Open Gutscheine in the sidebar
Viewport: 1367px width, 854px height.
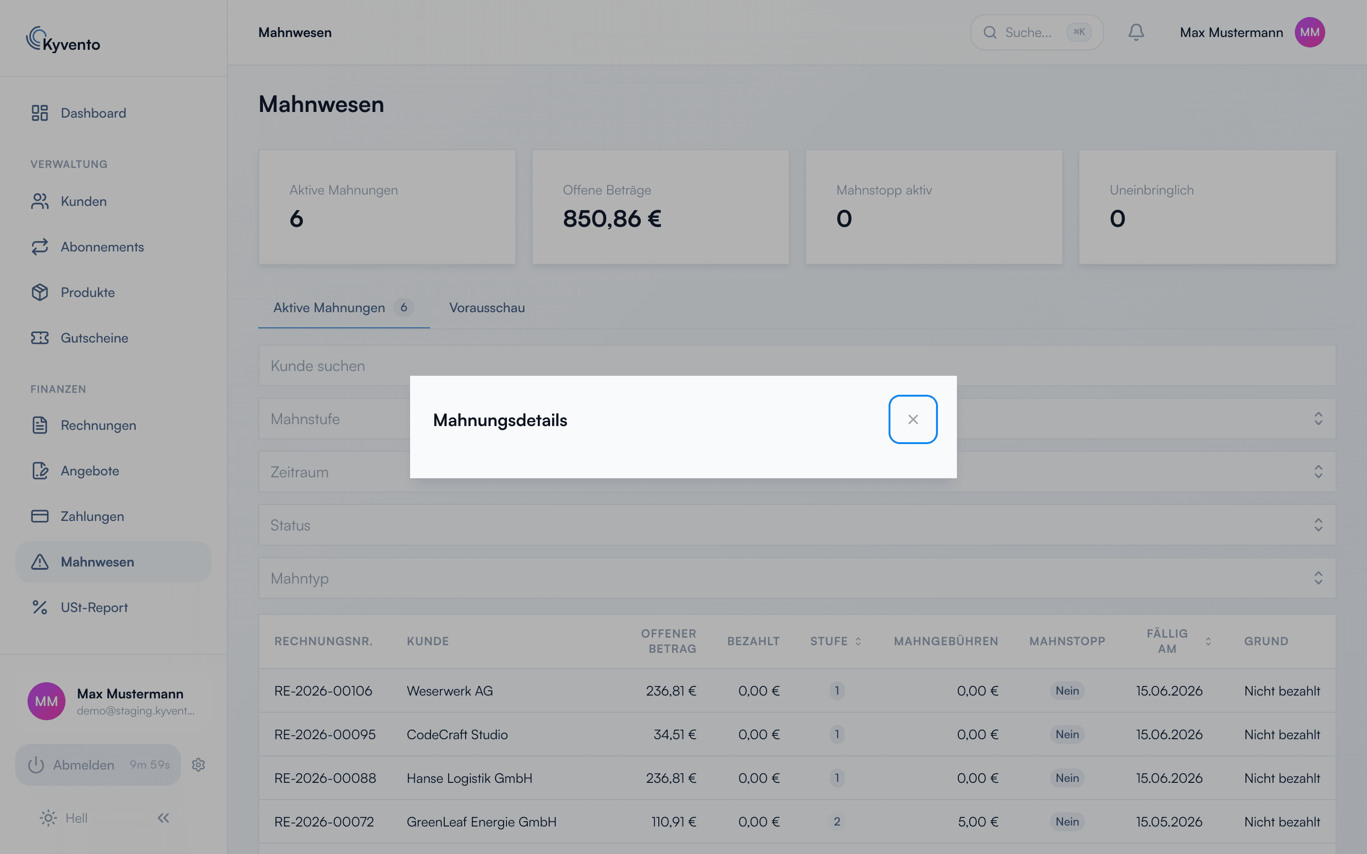(113, 338)
